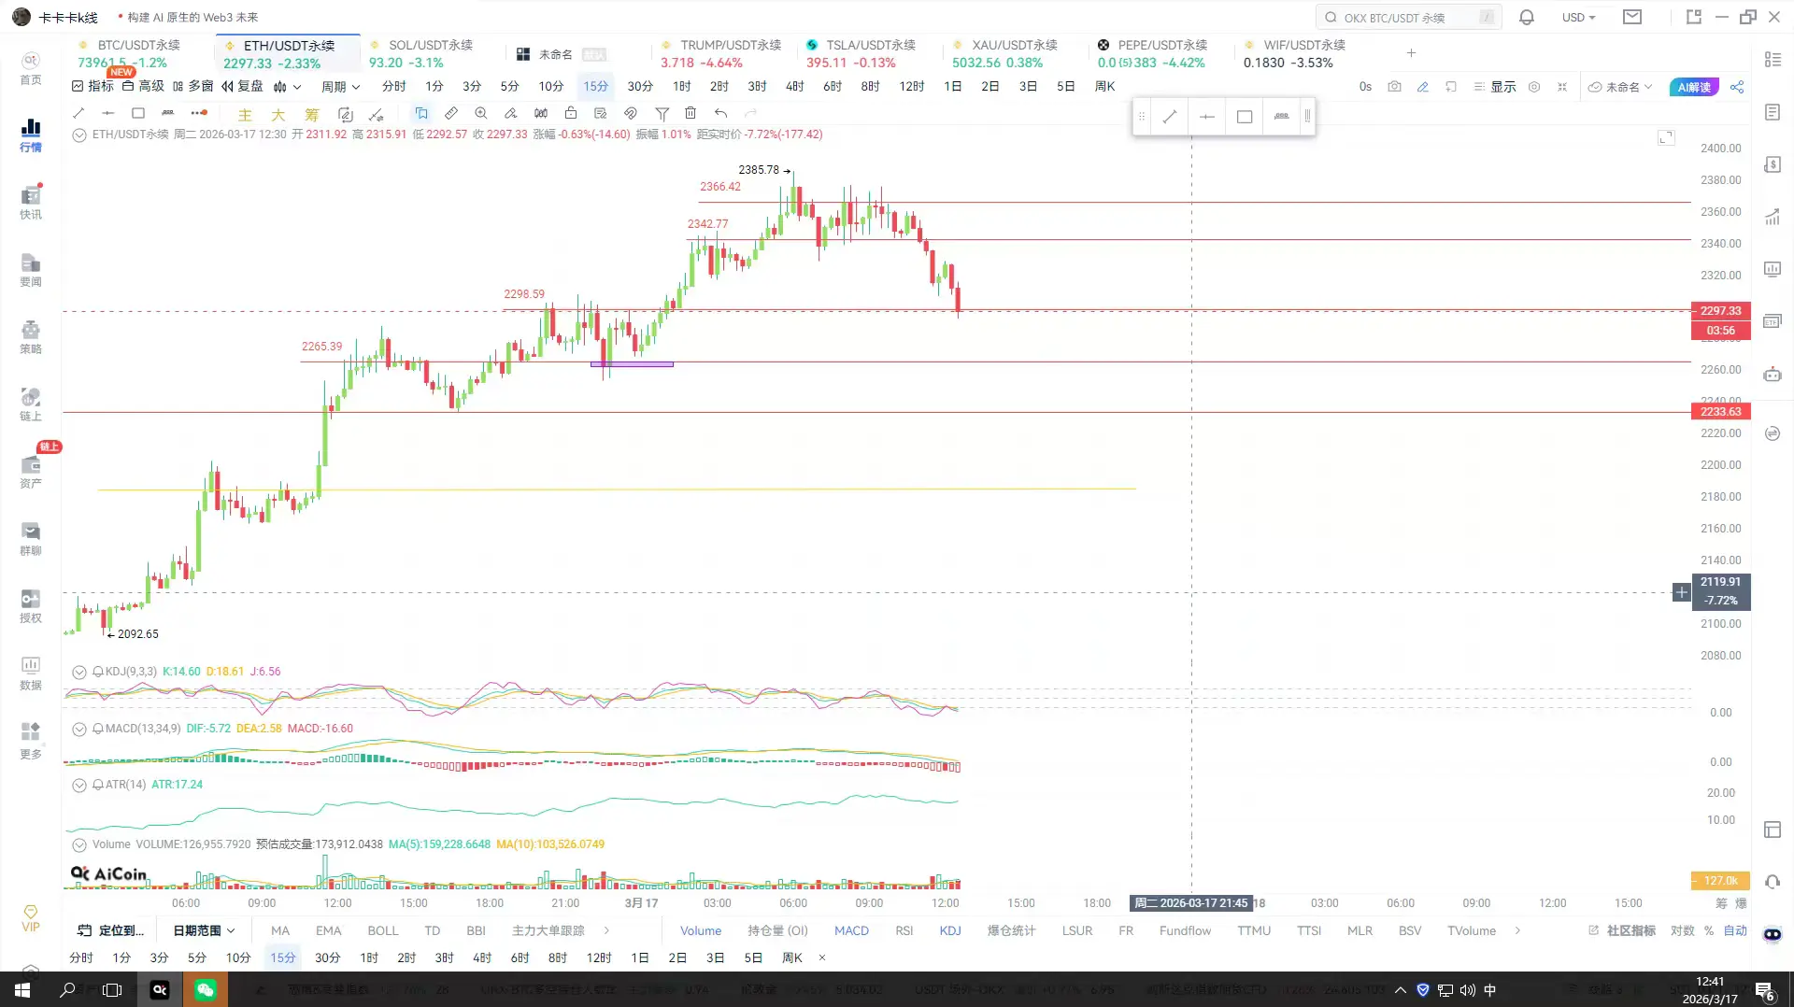The image size is (1794, 1007).
Task: Delete drawings using the trash icon
Action: (x=691, y=113)
